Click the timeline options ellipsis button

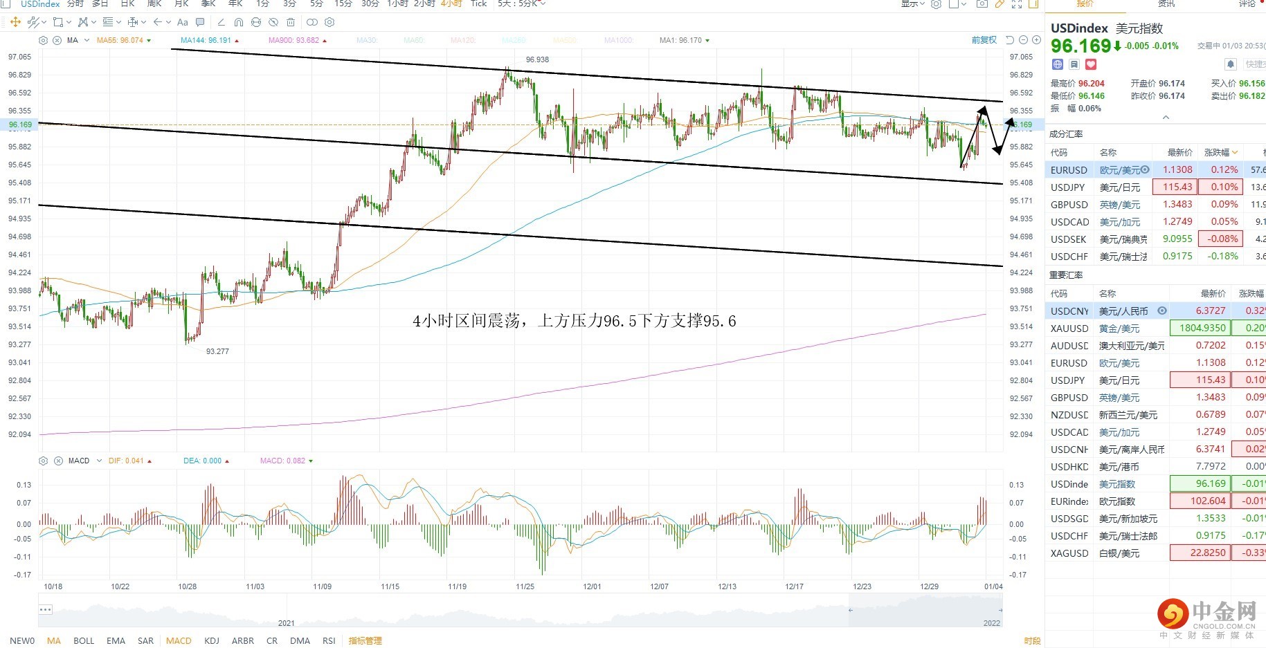pyautogui.click(x=46, y=609)
